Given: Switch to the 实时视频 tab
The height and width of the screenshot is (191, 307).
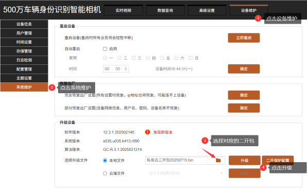Looking at the screenshot, I should [123, 10].
